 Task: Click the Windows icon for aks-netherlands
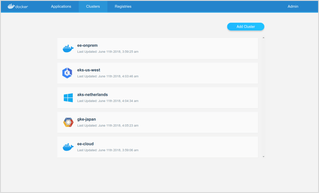coord(68,98)
